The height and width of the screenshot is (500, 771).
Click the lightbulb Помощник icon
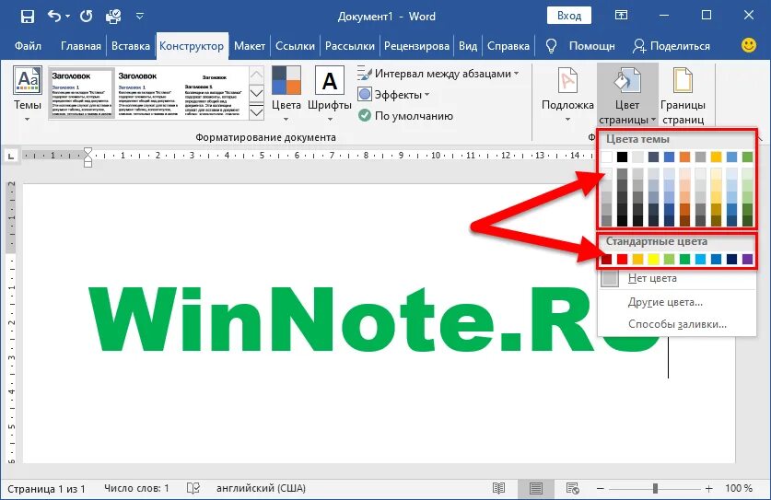click(x=551, y=46)
